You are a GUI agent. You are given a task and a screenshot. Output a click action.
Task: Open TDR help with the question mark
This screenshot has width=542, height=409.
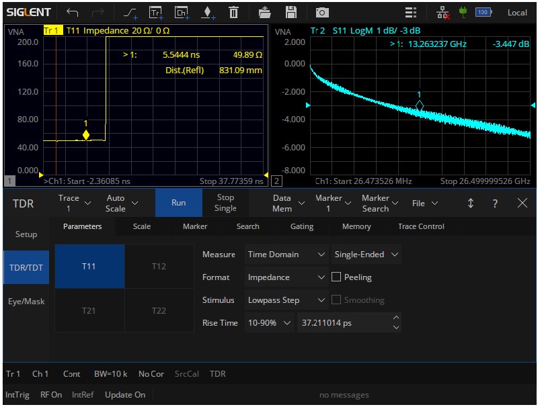click(x=495, y=203)
